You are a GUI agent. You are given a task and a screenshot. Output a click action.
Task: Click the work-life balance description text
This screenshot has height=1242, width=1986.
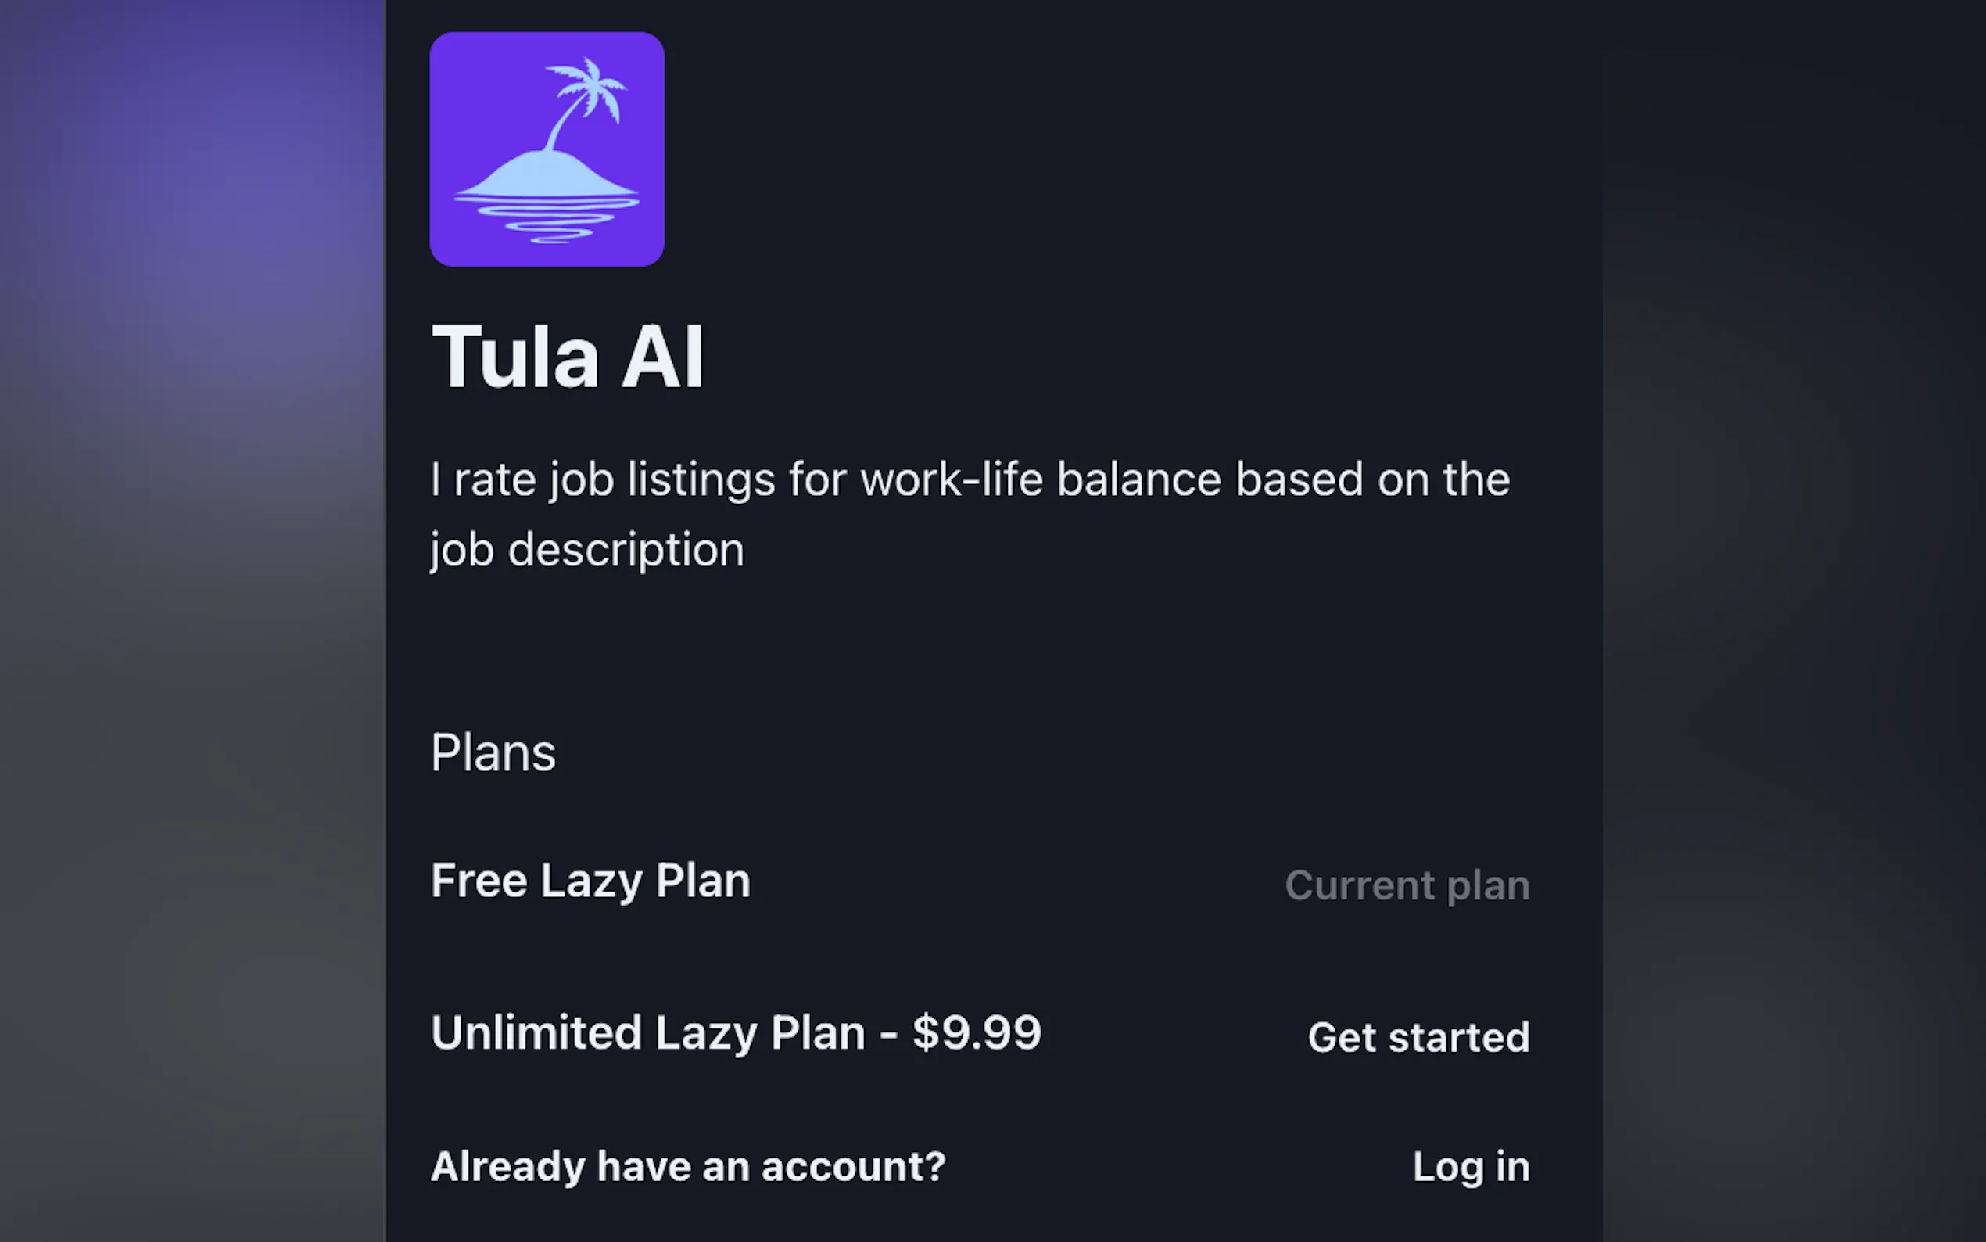(x=970, y=479)
